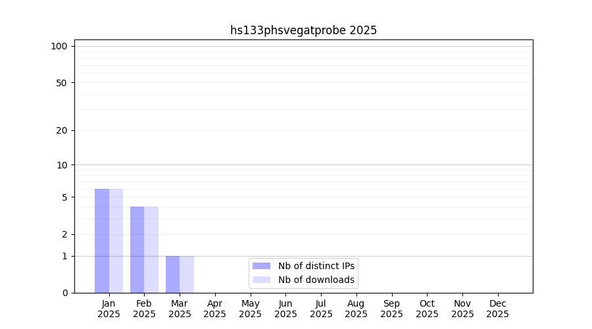Click the y-axis tick label 50
The height and width of the screenshot is (329, 592).
[62, 83]
